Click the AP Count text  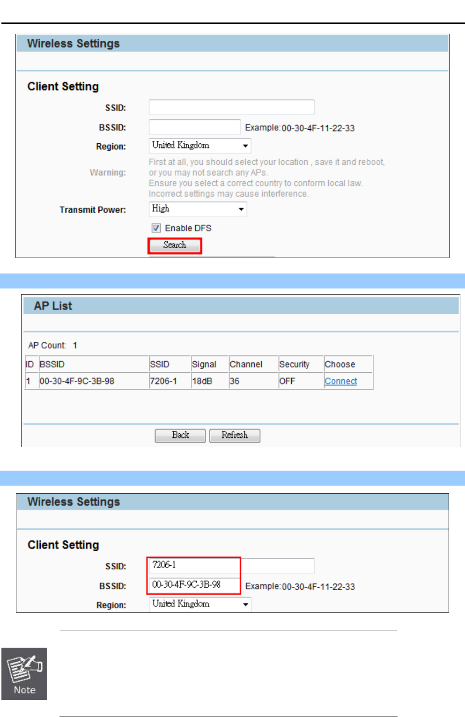coord(52,345)
